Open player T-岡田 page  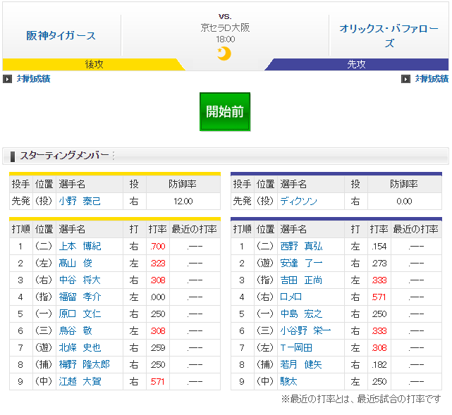(x=296, y=347)
